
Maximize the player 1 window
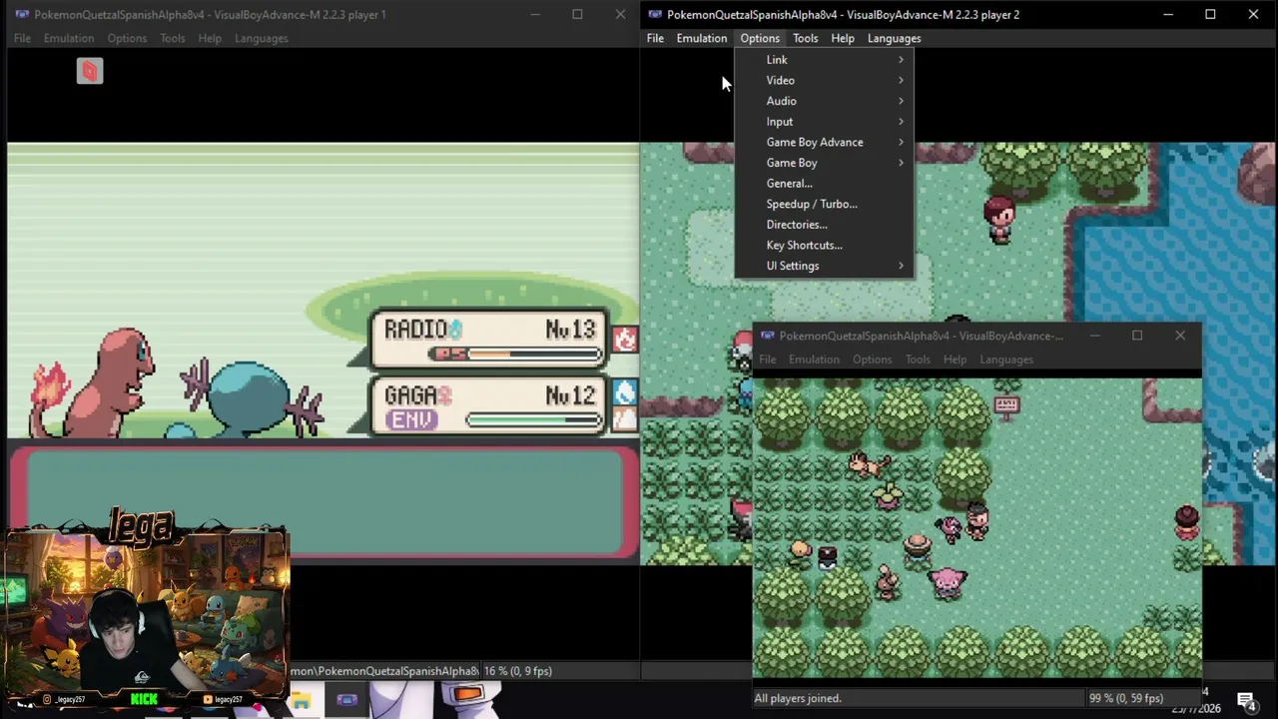click(x=577, y=15)
